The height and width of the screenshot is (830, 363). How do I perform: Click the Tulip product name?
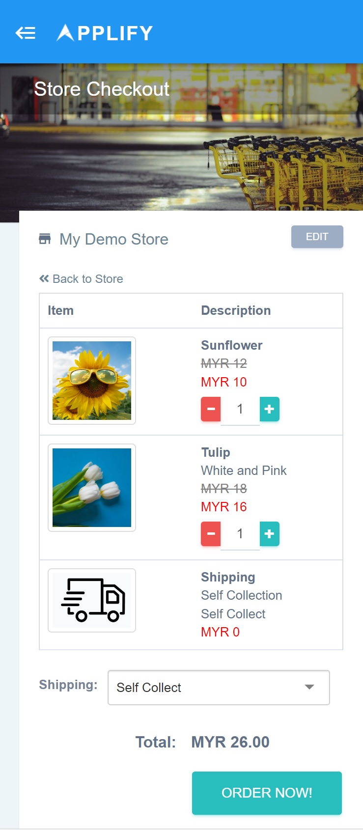tap(216, 452)
